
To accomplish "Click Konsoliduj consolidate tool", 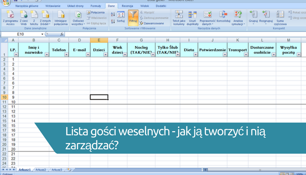I will [x=223, y=17].
